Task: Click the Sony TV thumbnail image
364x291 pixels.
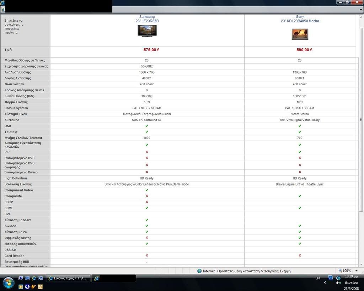Action: (300, 34)
